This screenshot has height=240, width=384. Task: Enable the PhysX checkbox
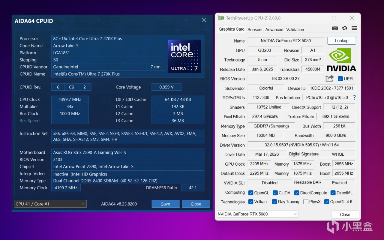click(306, 202)
